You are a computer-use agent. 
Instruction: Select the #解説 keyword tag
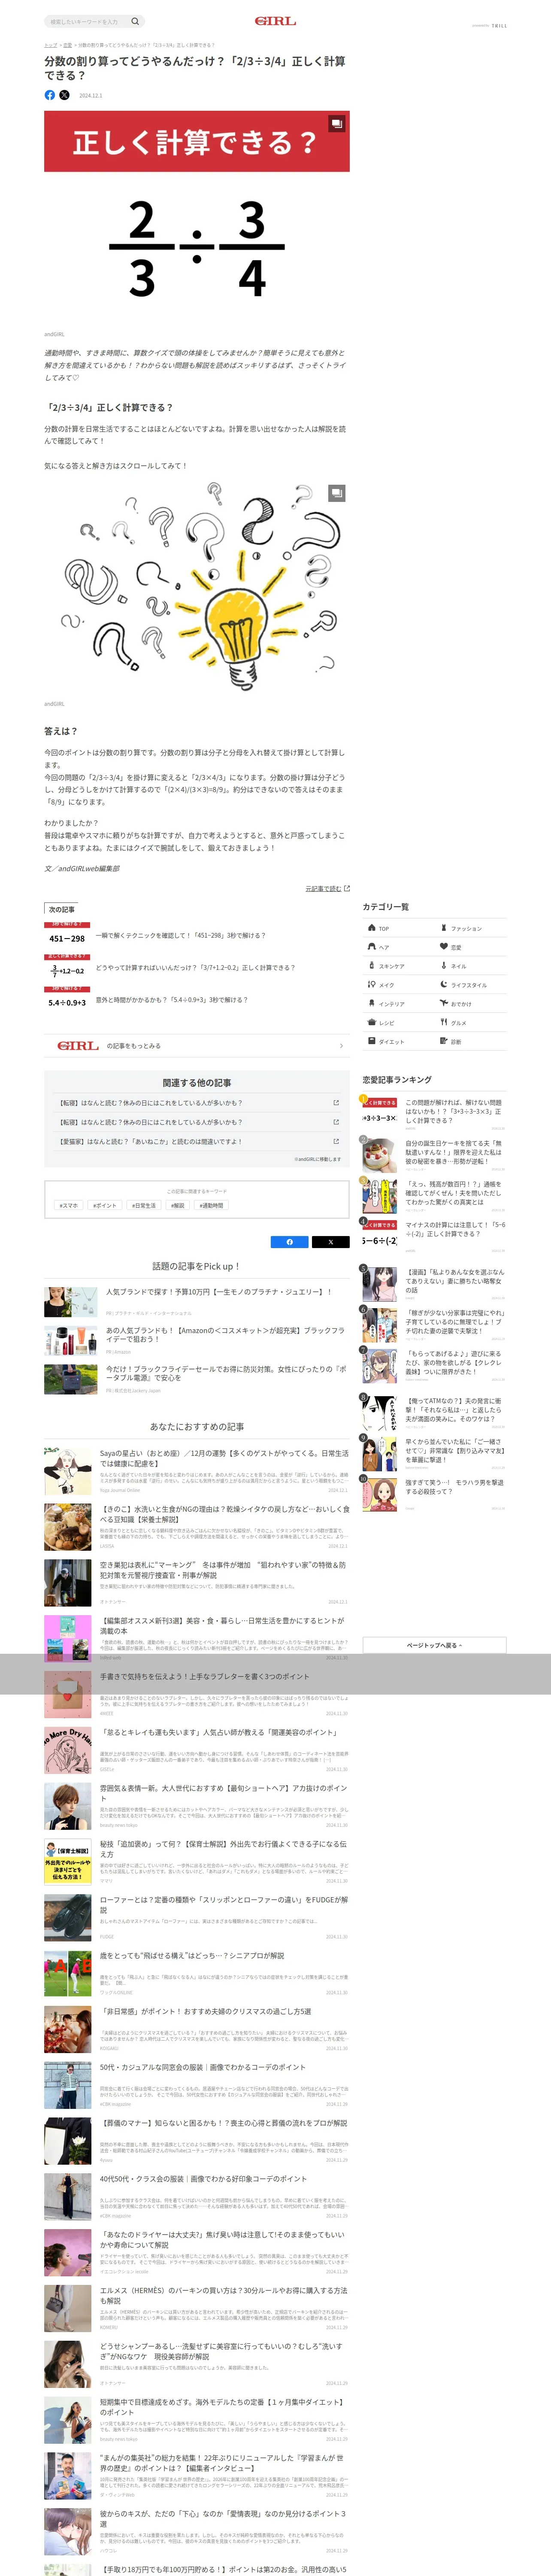pos(178,1206)
